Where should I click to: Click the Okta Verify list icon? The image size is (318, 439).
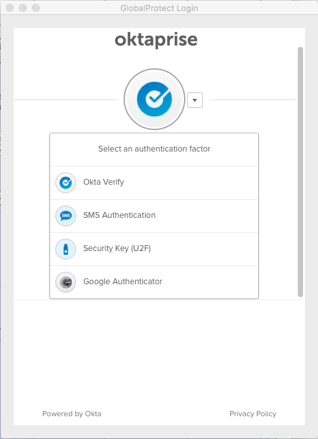(66, 183)
